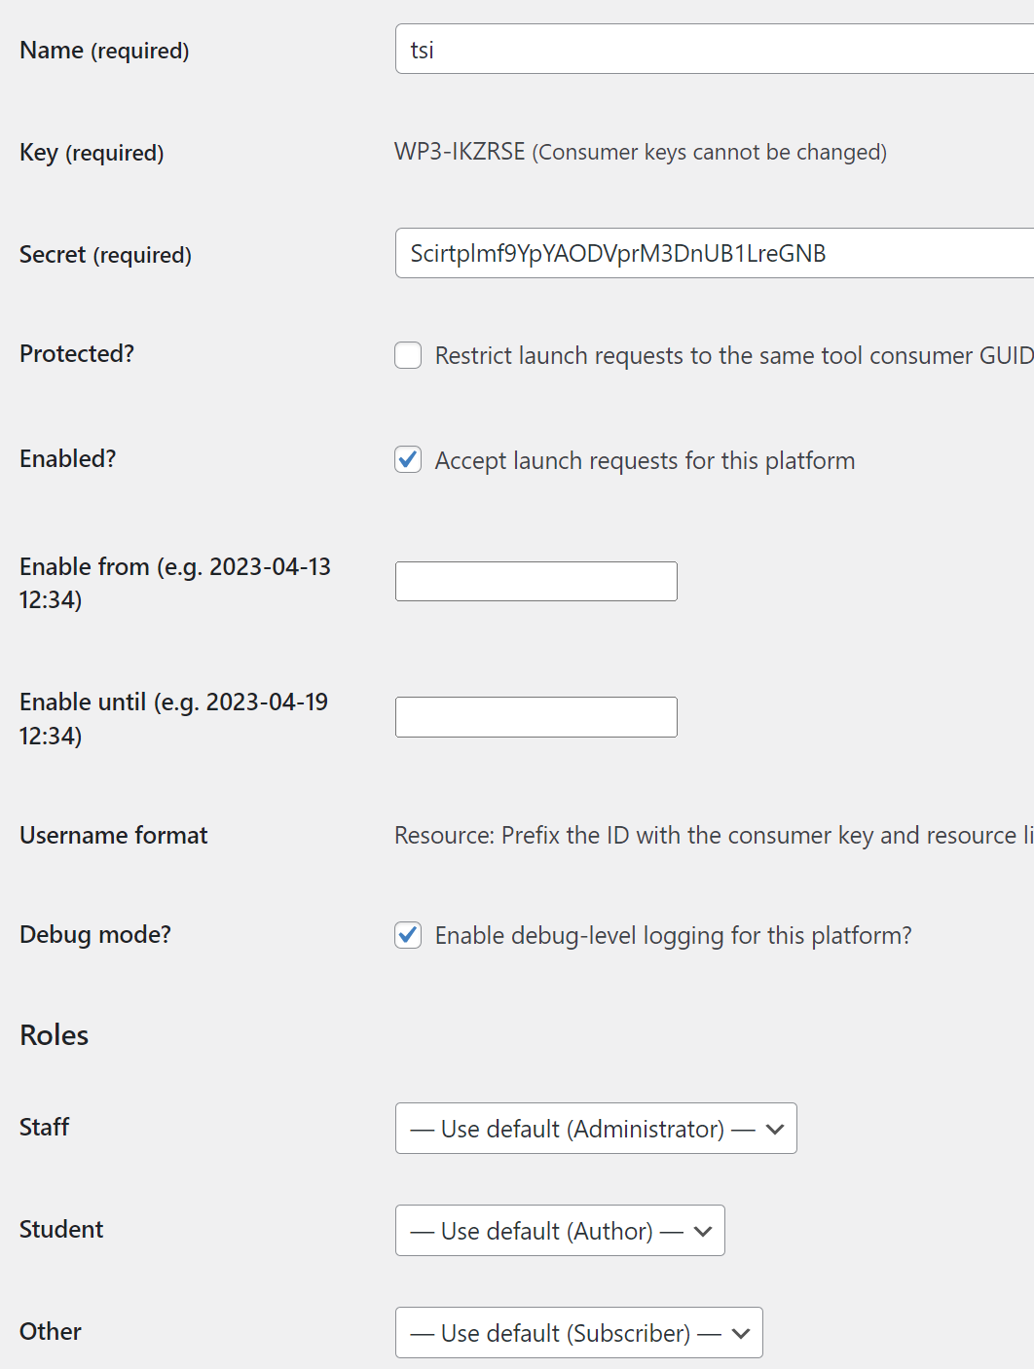
Task: Click the "Enable from" date input
Action: [x=535, y=581]
